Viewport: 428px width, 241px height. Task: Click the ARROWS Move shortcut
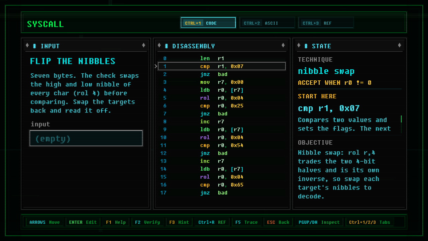coord(44,222)
